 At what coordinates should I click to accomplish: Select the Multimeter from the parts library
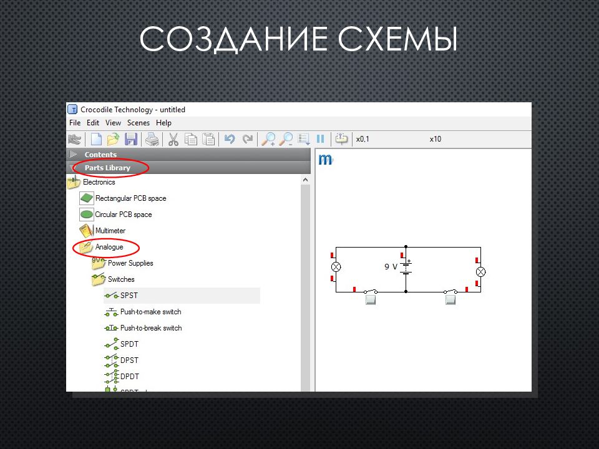click(111, 230)
